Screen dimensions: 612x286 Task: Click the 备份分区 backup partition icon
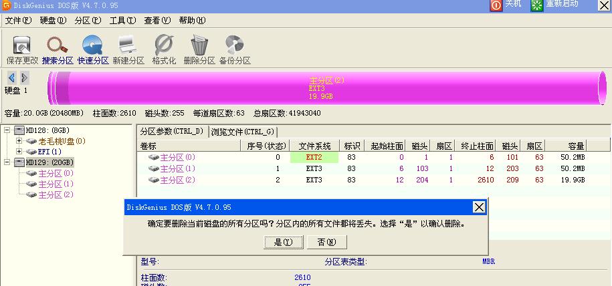[235, 45]
